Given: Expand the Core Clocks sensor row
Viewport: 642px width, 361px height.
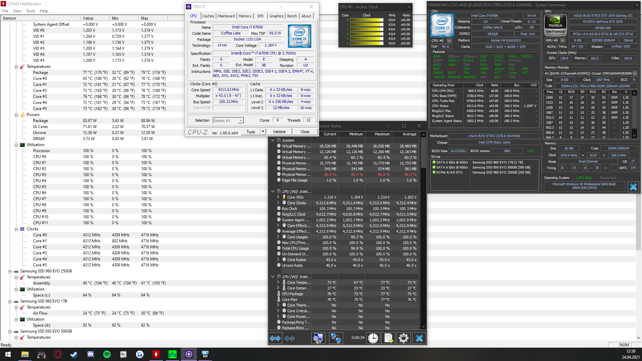Looking at the screenshot, I should (x=278, y=203).
